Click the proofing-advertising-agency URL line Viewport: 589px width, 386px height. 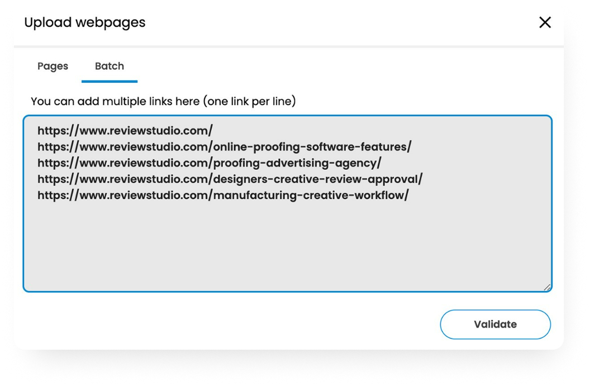[207, 163]
